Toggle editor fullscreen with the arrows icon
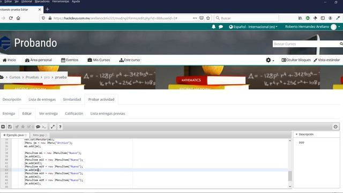 53,127
